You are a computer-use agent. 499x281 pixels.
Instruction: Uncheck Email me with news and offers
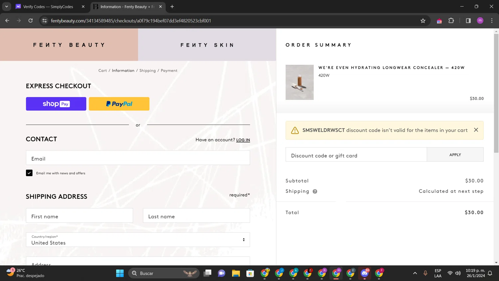29,173
